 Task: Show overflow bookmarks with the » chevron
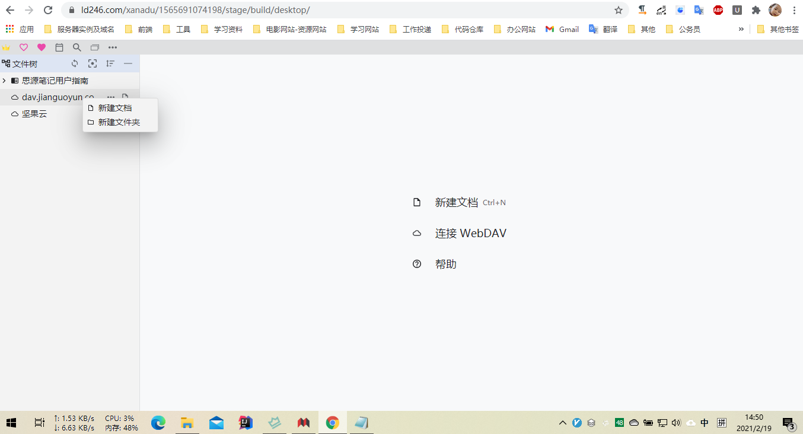pos(741,28)
